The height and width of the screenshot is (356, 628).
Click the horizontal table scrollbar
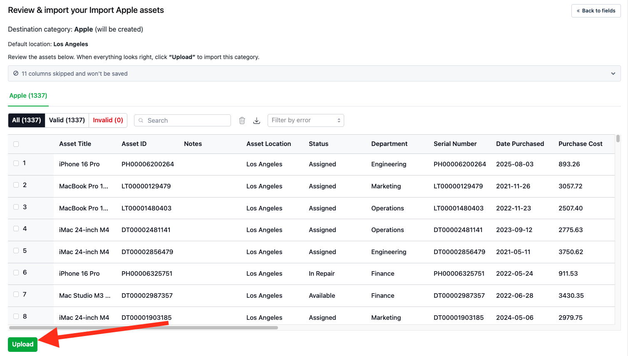point(143,328)
